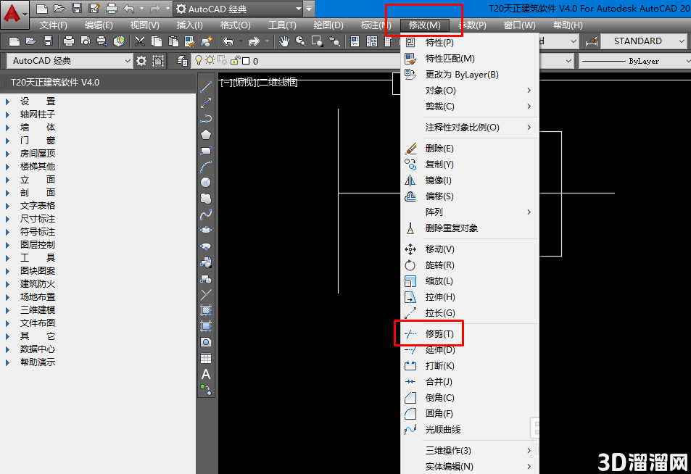Click the Layer Properties manager icon
Image resolution: width=691 pixels, height=474 pixels.
pyautogui.click(x=181, y=61)
